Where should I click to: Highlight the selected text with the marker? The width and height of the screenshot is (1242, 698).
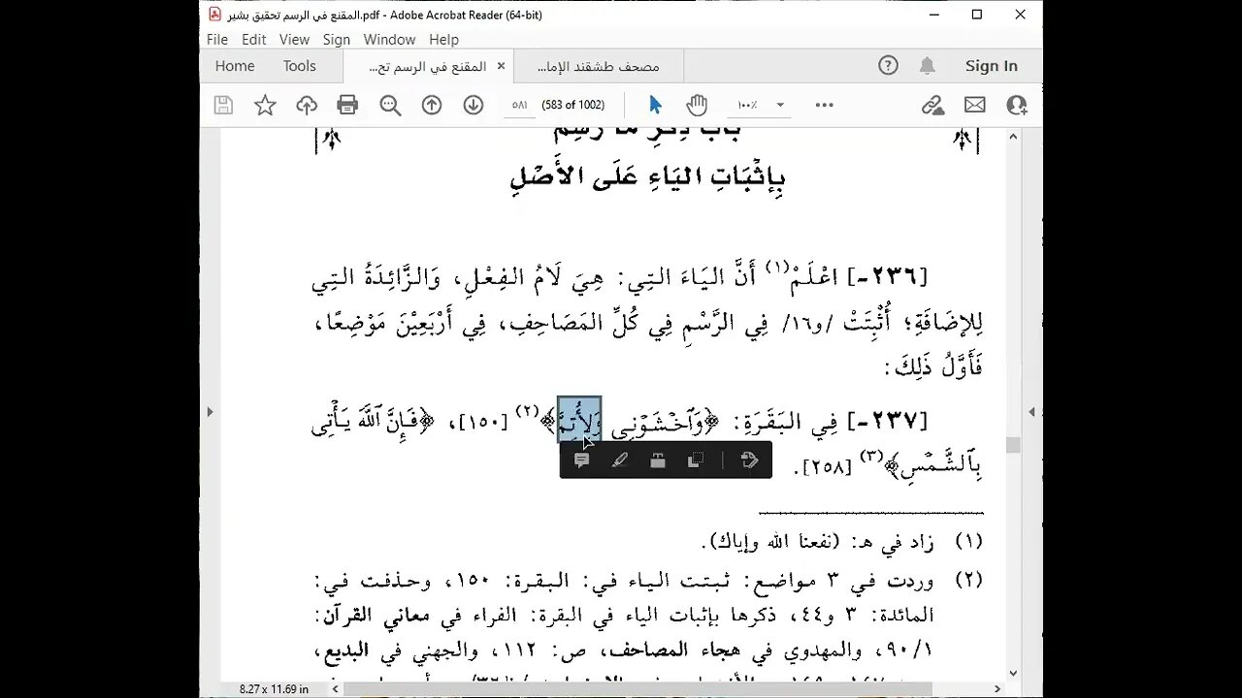click(620, 460)
